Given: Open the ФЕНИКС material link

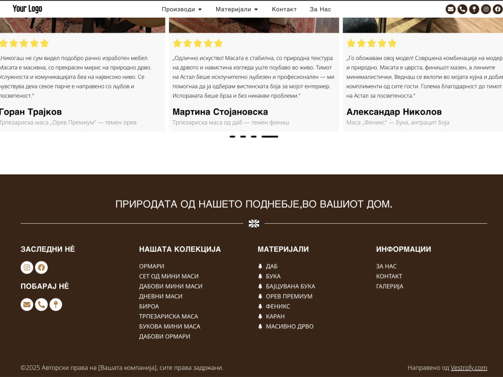Looking at the screenshot, I should tap(278, 306).
